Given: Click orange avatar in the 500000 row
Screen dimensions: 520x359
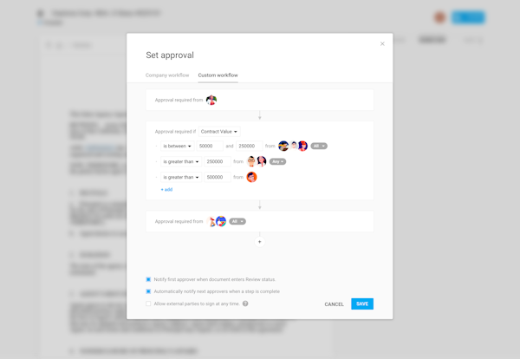Looking at the screenshot, I should click(x=251, y=177).
